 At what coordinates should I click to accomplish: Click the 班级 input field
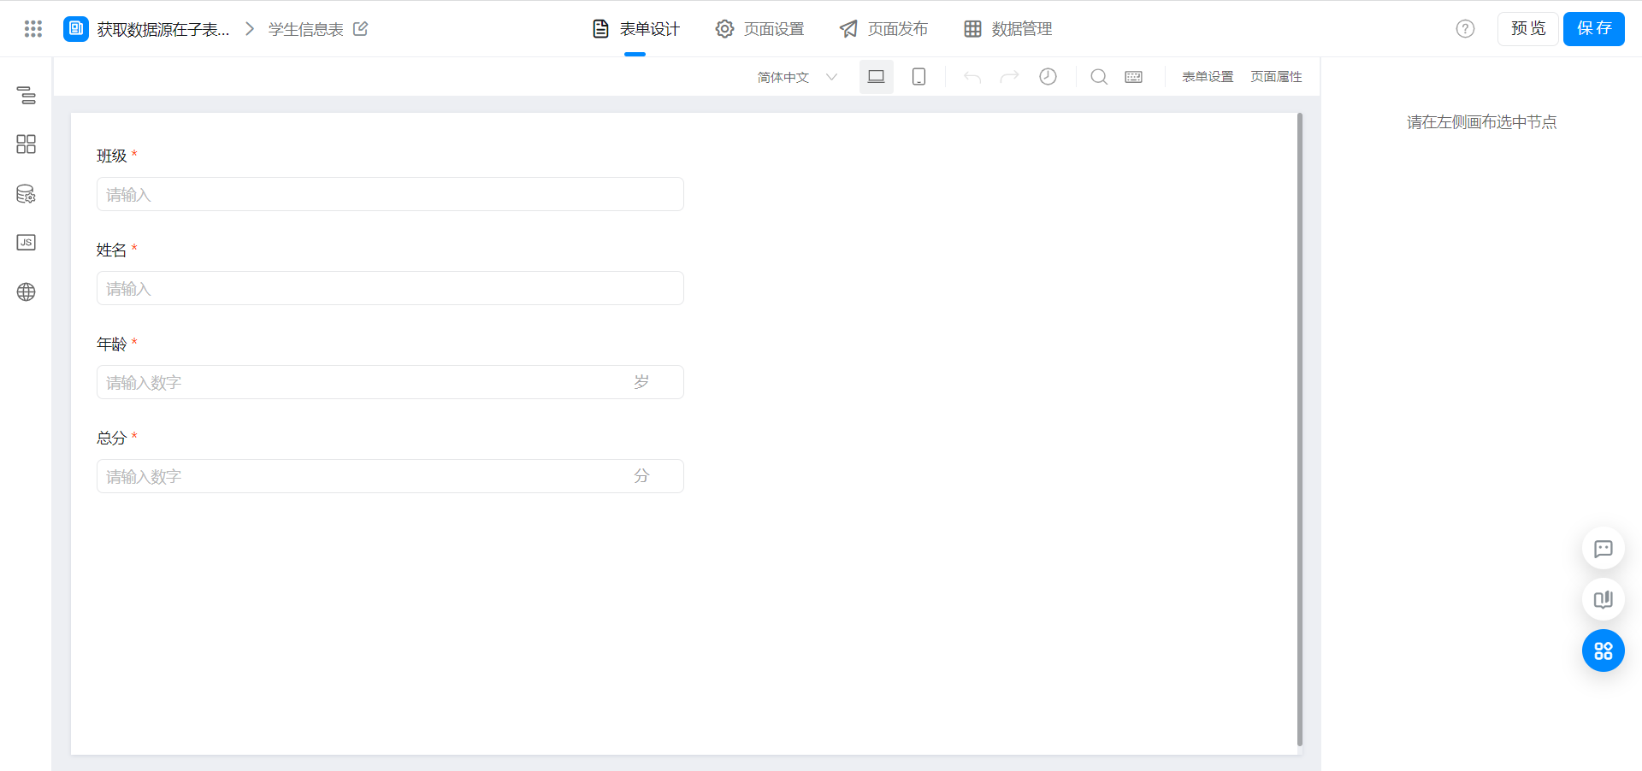pos(390,194)
